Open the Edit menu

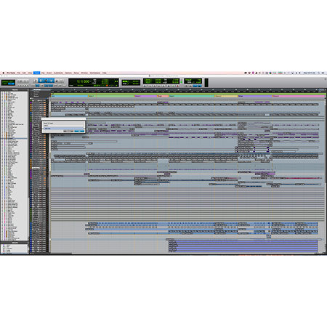[24, 73]
